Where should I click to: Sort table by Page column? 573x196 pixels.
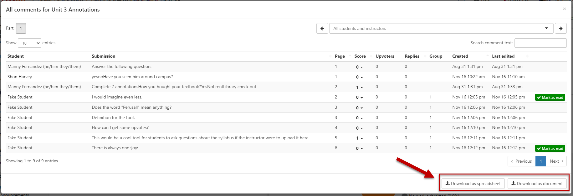(x=340, y=56)
